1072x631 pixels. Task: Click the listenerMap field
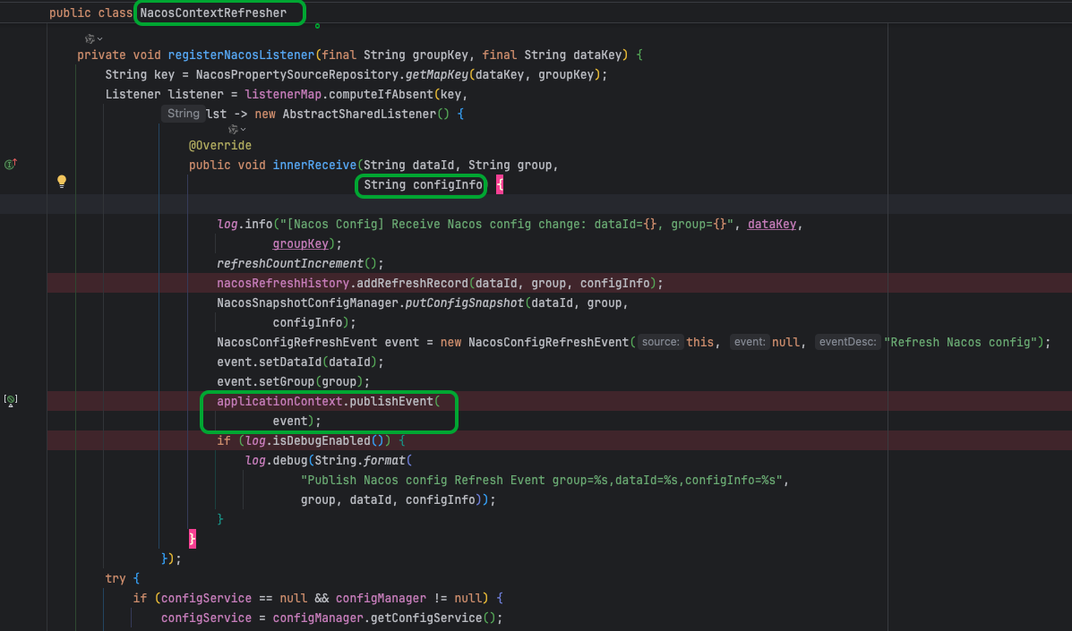(283, 94)
